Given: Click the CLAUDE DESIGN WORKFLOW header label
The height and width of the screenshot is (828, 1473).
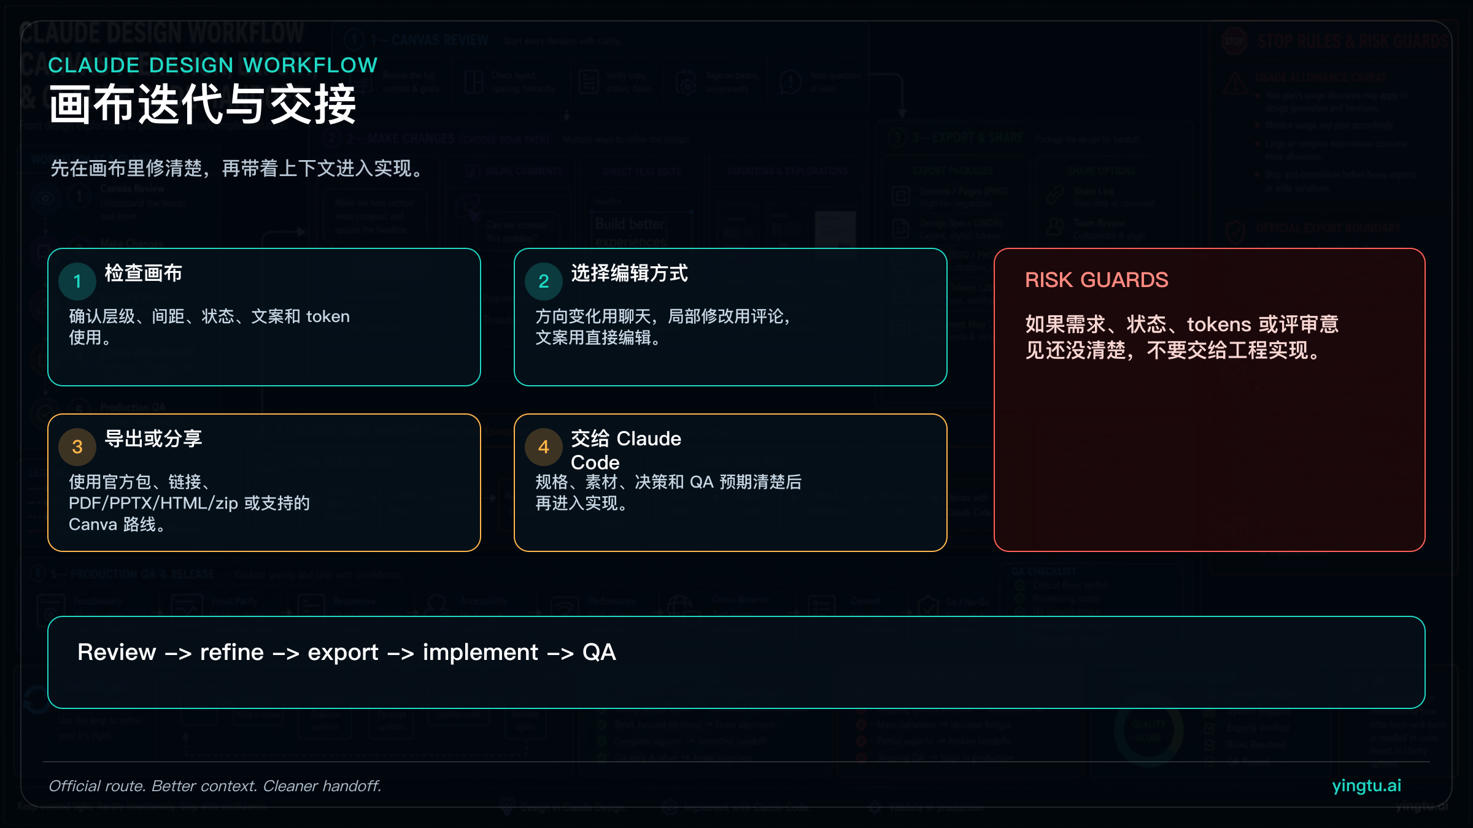Looking at the screenshot, I should [x=212, y=65].
